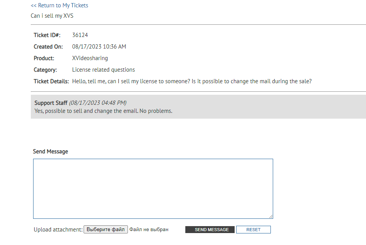
Task: Click the Файл не выбран file status text
Action: (x=149, y=230)
